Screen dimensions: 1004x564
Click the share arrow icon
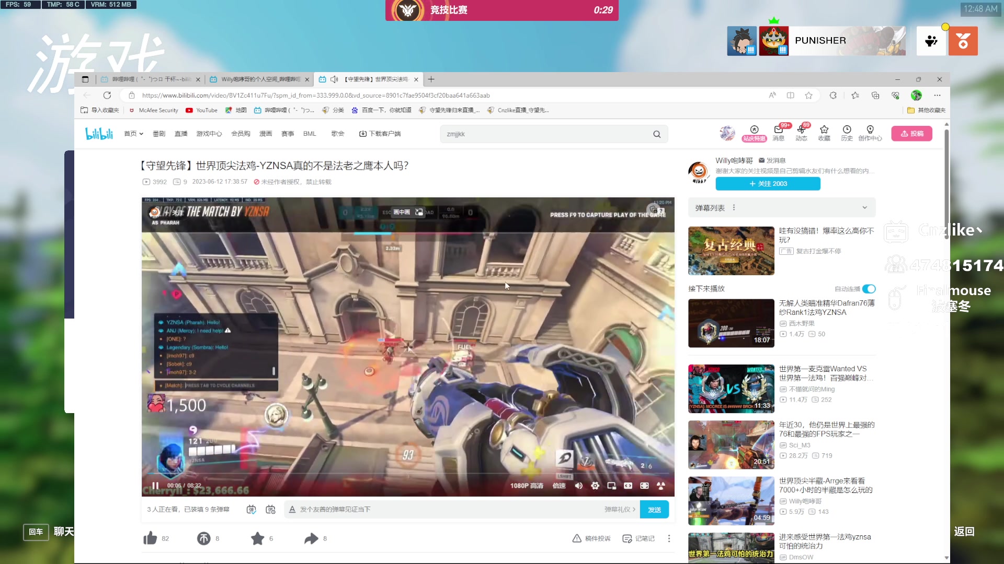pyautogui.click(x=311, y=538)
